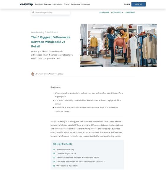
Task: Jump to The Meaning of Retail
Action: [x=66, y=153]
